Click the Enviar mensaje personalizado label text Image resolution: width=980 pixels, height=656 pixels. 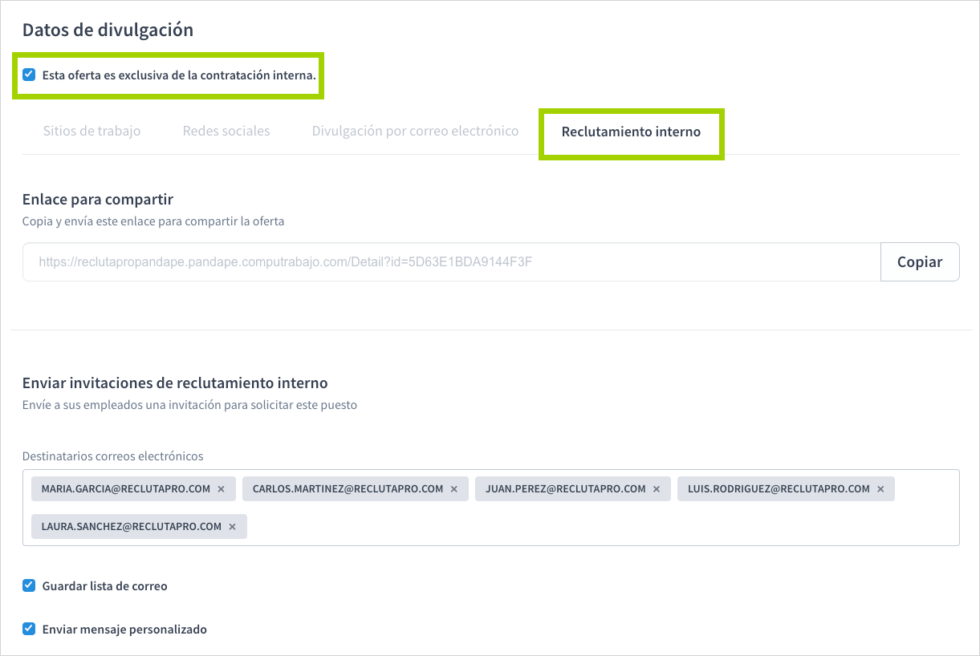click(124, 630)
